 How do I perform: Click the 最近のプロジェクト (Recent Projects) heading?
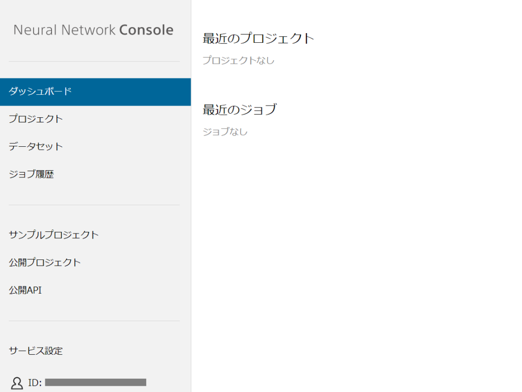click(258, 38)
